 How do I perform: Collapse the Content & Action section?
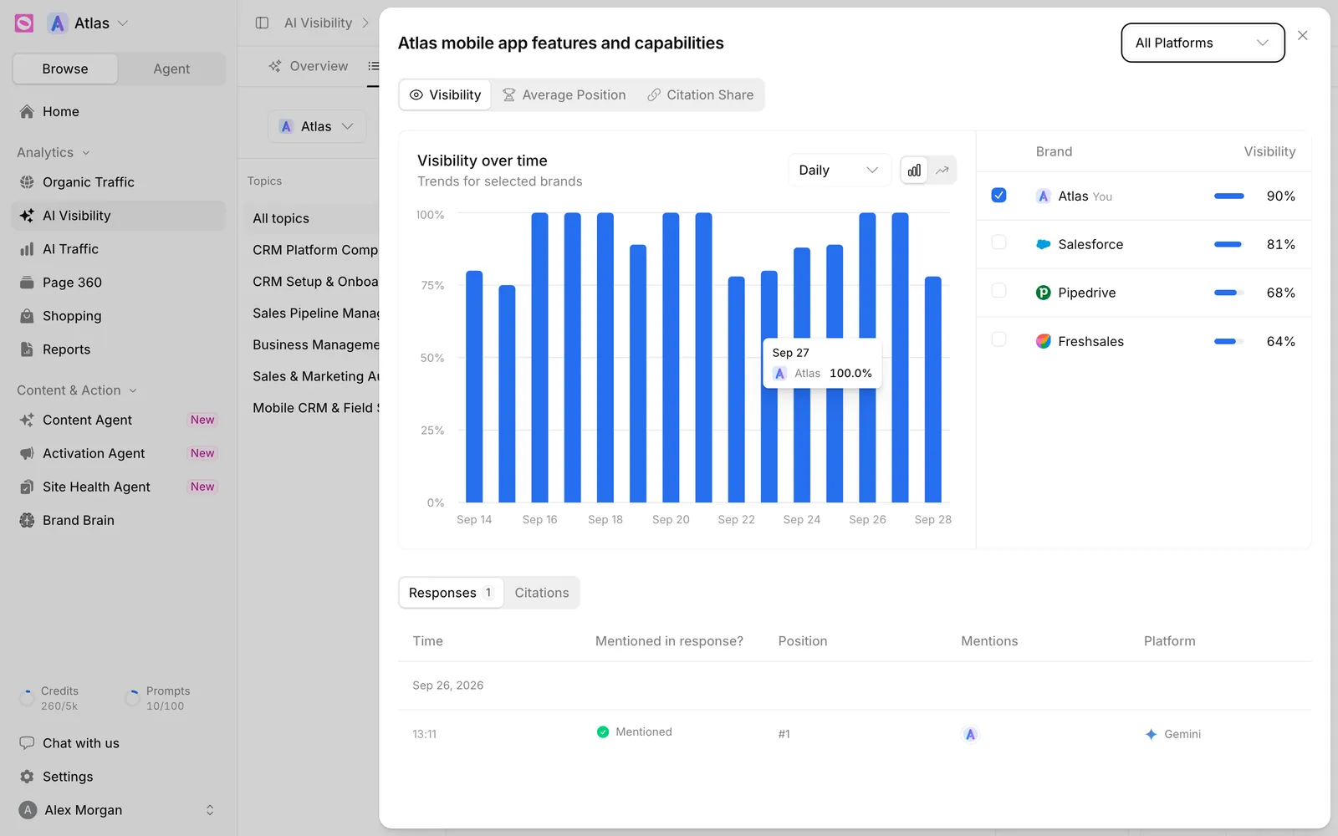[77, 390]
